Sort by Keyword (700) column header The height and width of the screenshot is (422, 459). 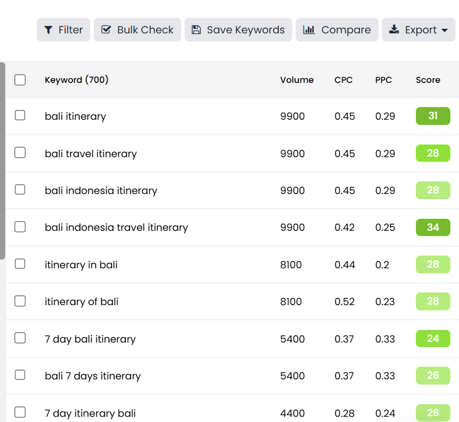click(76, 79)
